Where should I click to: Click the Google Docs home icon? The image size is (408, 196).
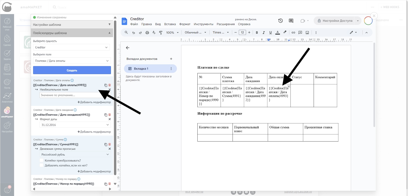point(124,21)
